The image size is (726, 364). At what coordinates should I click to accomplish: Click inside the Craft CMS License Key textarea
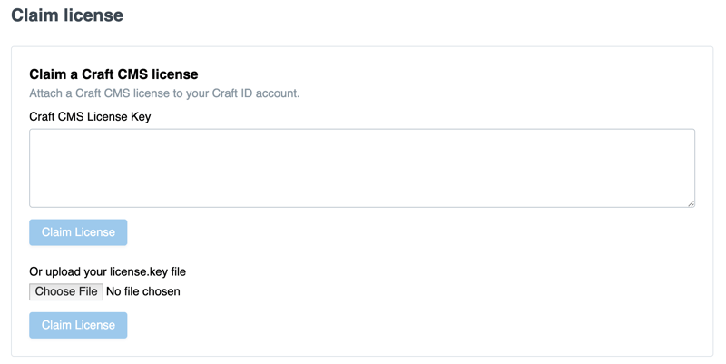click(x=362, y=168)
